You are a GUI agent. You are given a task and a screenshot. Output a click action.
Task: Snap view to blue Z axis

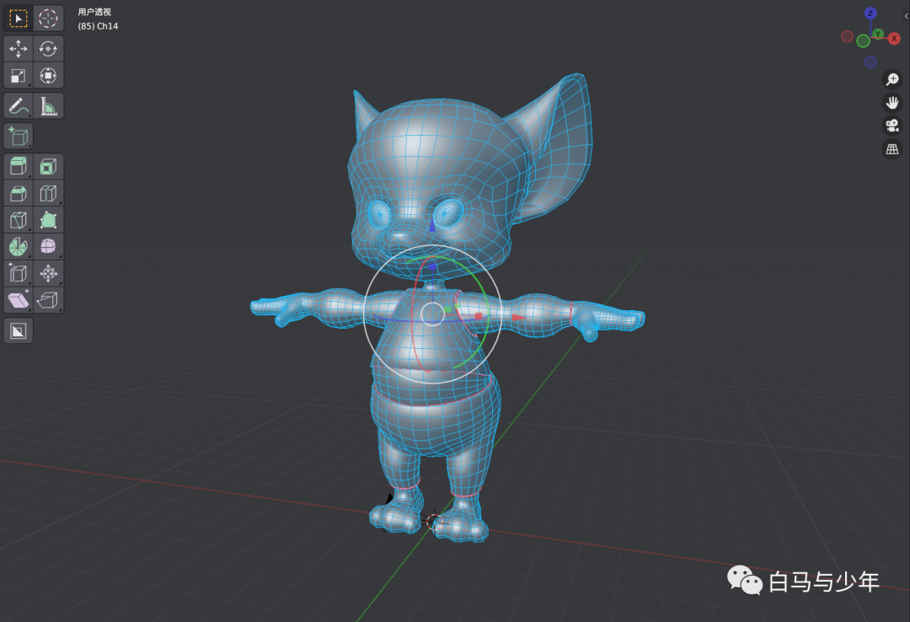click(870, 13)
